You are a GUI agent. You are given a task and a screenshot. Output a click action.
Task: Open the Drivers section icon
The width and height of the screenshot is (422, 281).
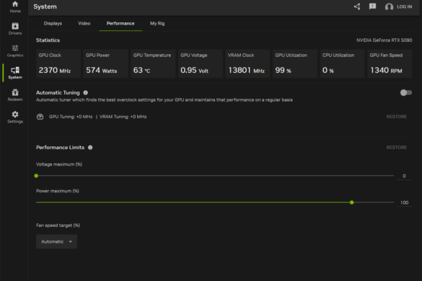[15, 26]
